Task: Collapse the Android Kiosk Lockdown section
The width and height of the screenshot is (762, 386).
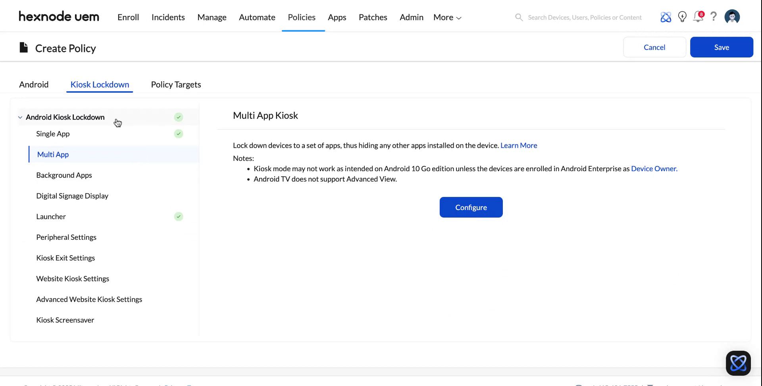Action: (x=20, y=117)
